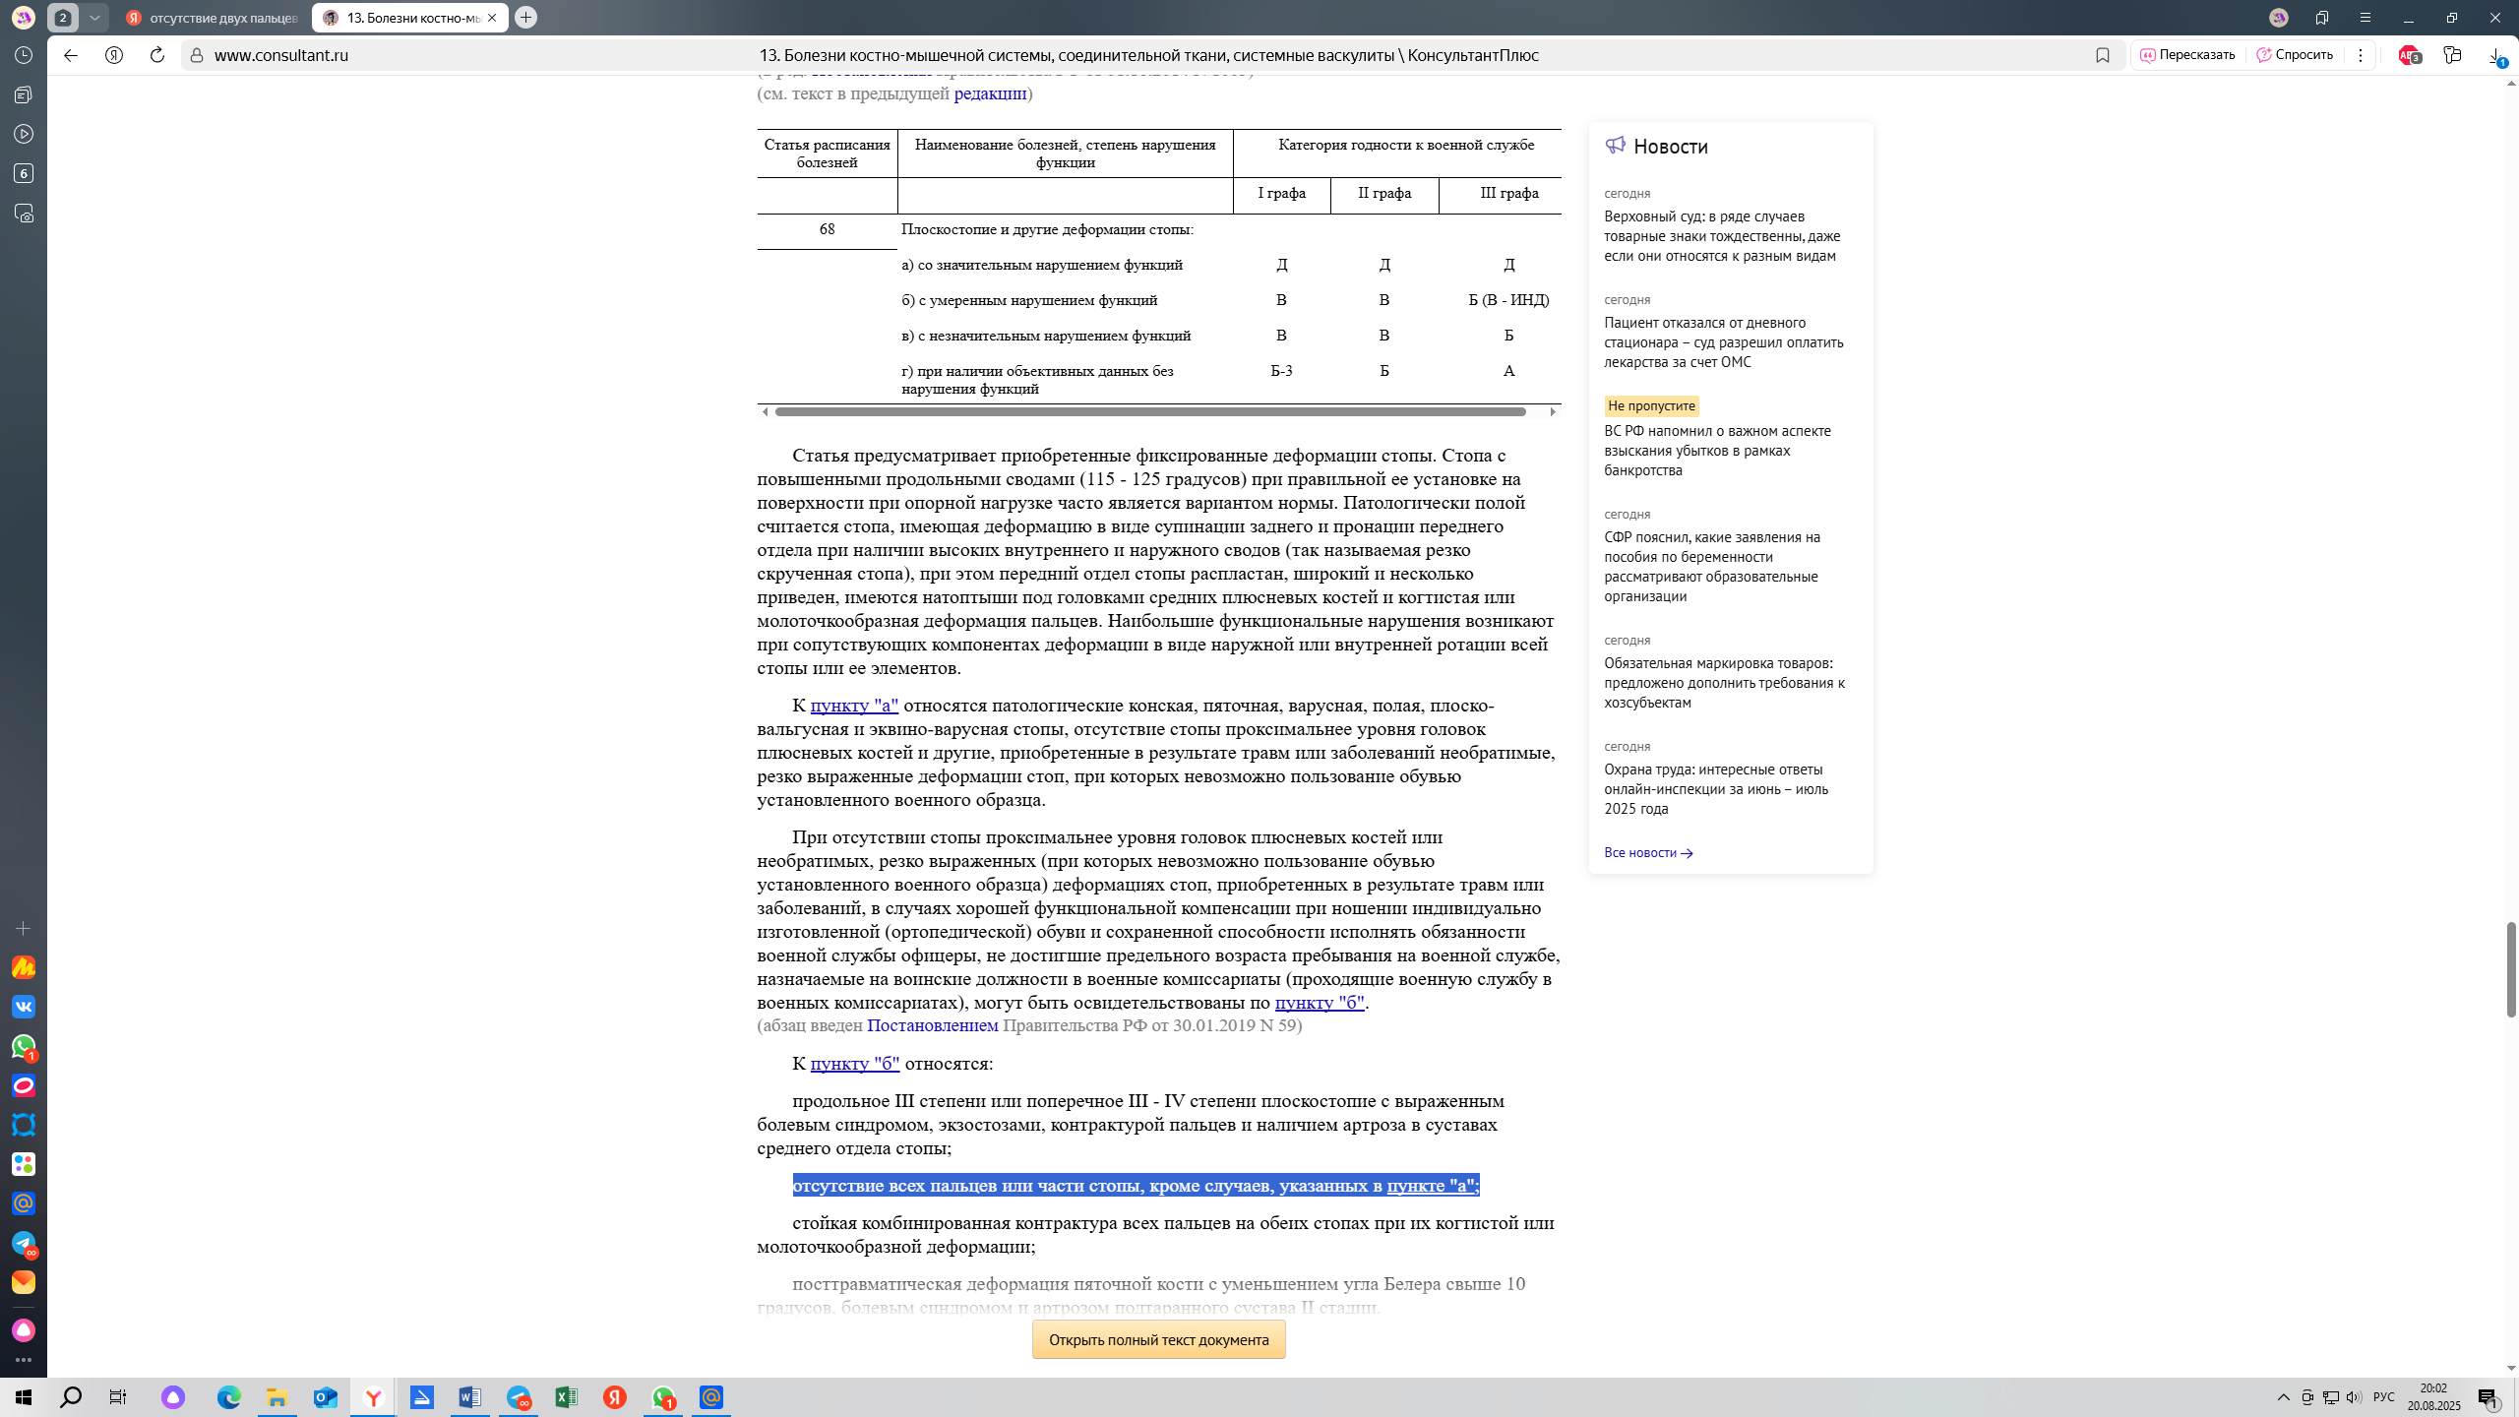Screen dimensions: 2519x1417
Task: Click the table horizontal scrollbar
Action: 1150,411
